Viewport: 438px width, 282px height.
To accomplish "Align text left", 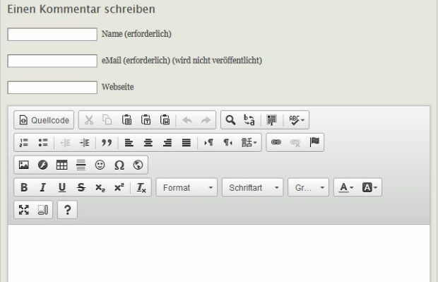I will (129, 143).
